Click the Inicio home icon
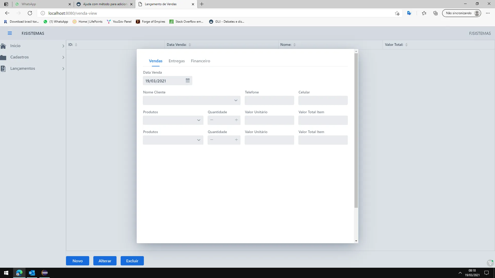495x278 pixels. [3, 46]
